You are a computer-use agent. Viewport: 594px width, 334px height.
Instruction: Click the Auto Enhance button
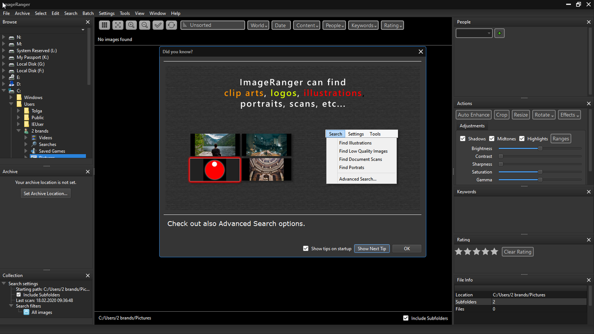(x=473, y=115)
